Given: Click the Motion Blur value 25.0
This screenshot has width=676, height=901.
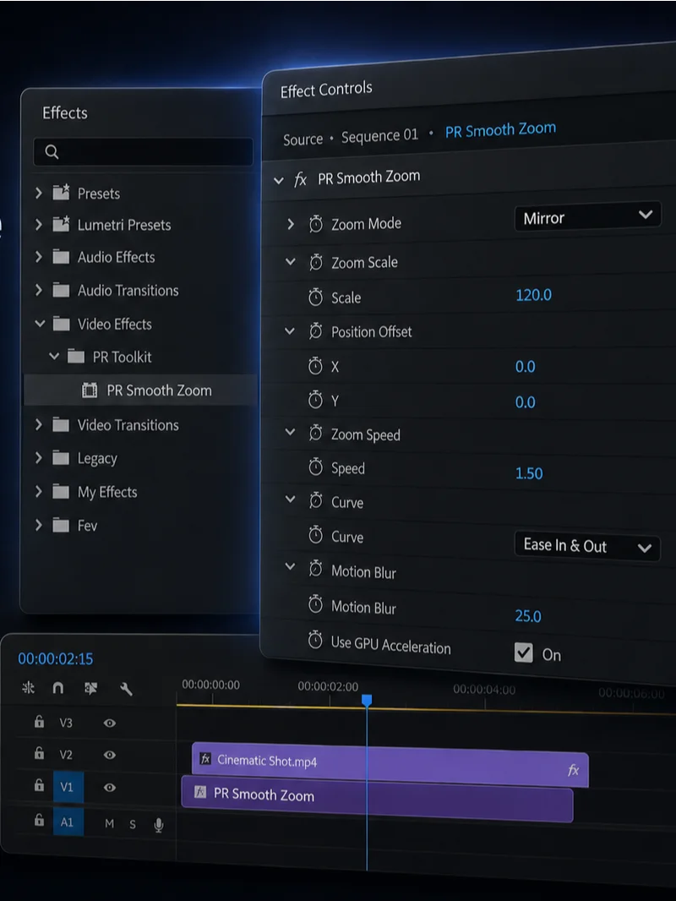Looking at the screenshot, I should pos(528,616).
